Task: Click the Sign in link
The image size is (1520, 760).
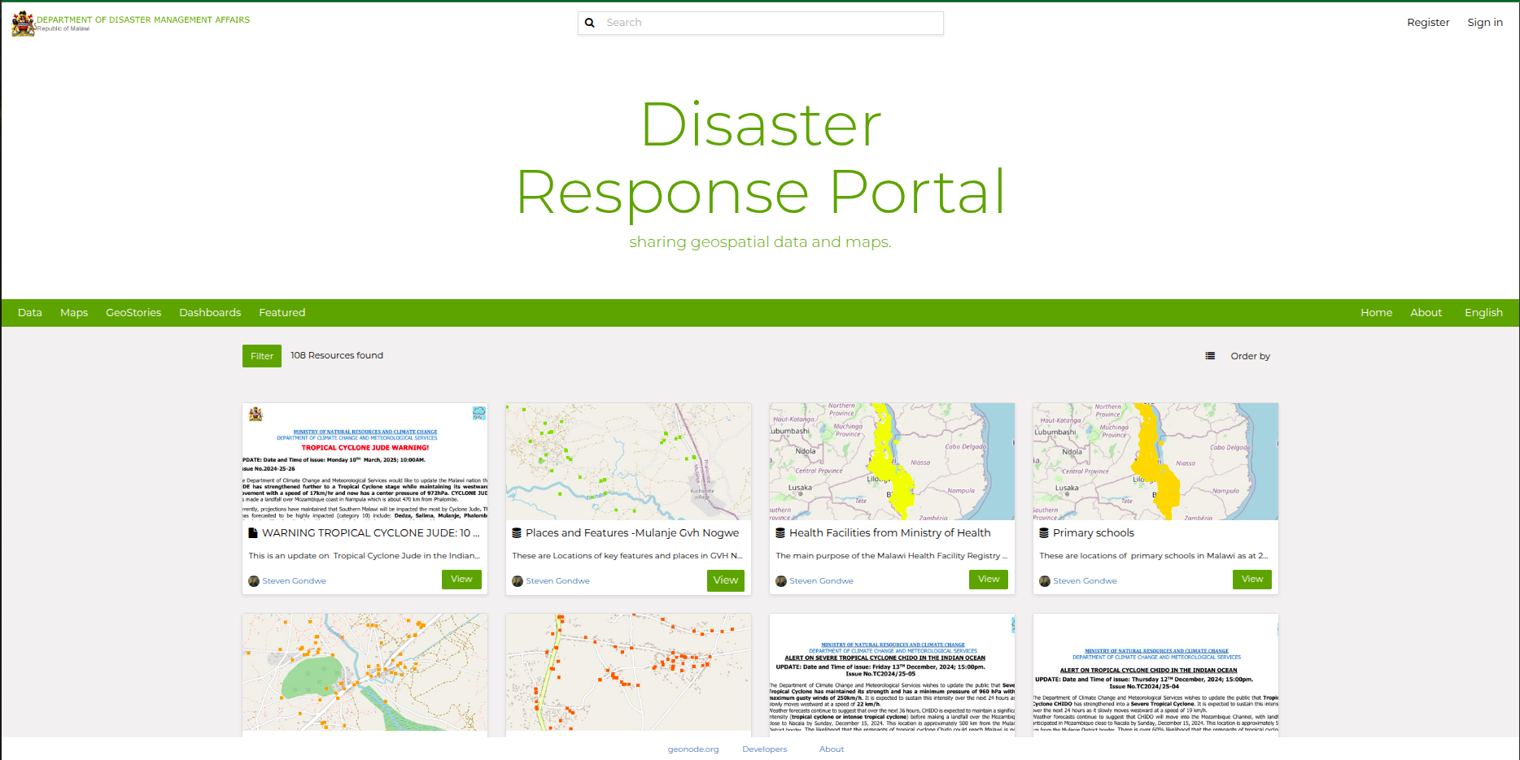Action: pos(1485,22)
